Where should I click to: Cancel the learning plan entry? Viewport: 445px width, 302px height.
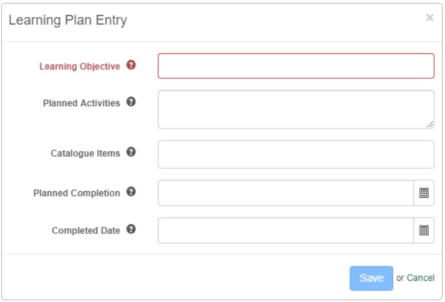tap(420, 278)
